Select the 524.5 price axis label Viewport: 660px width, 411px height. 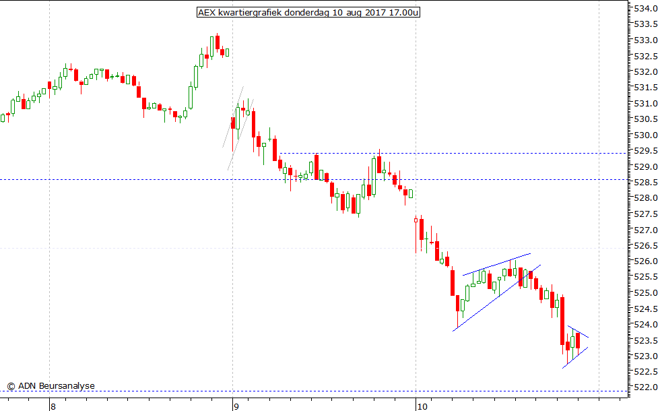(646, 309)
